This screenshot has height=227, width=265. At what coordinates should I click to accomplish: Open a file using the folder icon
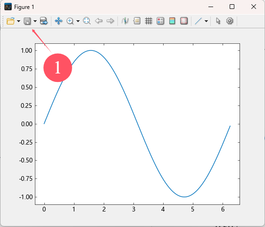tap(10, 21)
